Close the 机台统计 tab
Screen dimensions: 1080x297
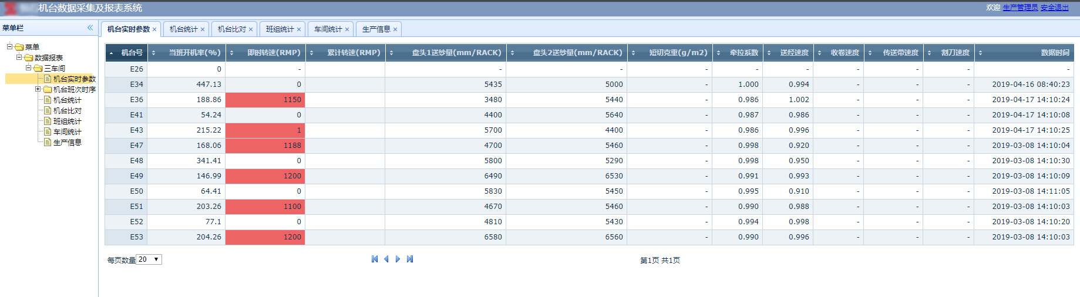[x=203, y=29]
